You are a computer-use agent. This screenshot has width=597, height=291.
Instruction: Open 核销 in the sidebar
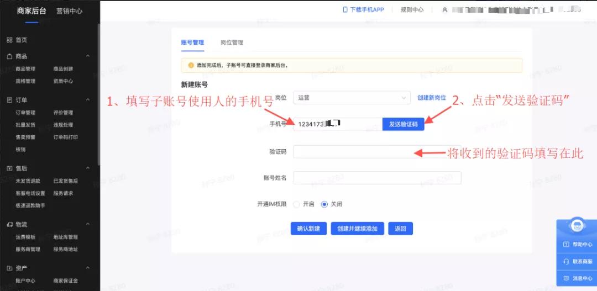point(20,150)
